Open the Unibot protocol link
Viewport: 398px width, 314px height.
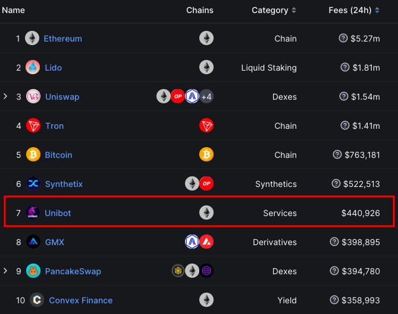[x=58, y=213]
